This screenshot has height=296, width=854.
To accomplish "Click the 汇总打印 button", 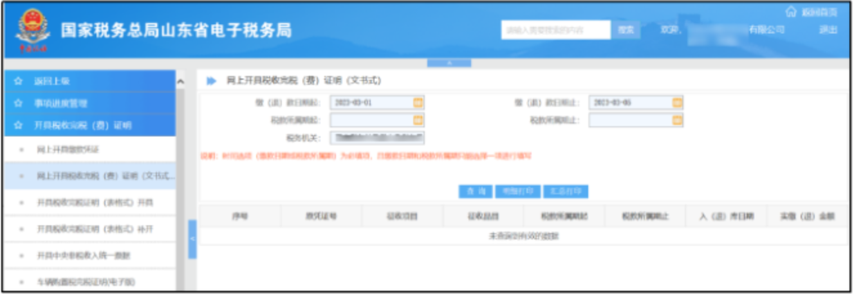I will point(566,191).
